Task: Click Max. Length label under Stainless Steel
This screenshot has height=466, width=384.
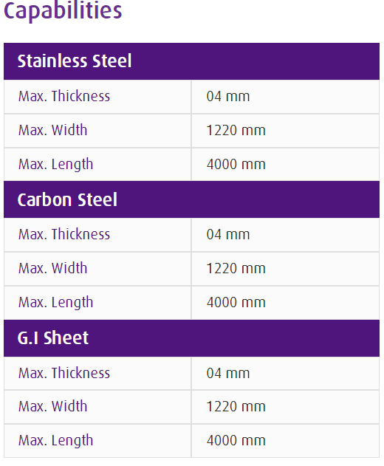Action: (x=56, y=165)
